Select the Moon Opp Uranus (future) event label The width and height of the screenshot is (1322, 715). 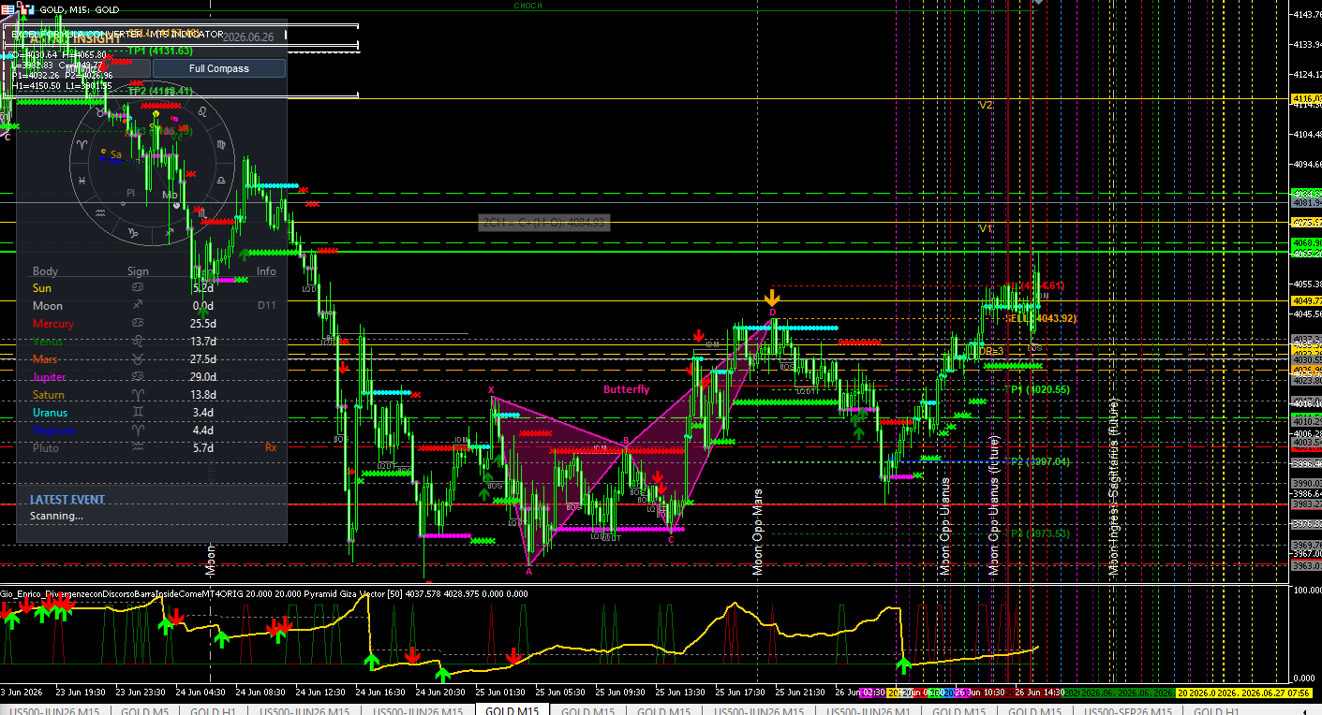click(x=994, y=505)
